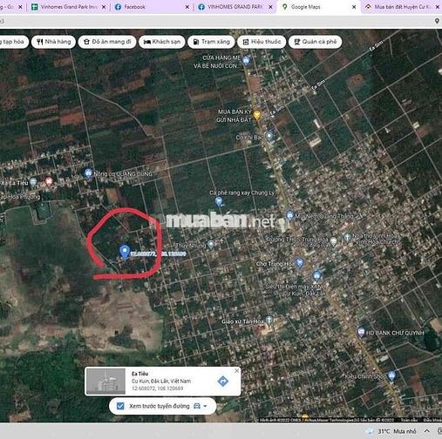Click the red hospital marker near Ea Tiêu
Image resolution: width=442 pixels, height=439 pixels.
coord(49,182)
